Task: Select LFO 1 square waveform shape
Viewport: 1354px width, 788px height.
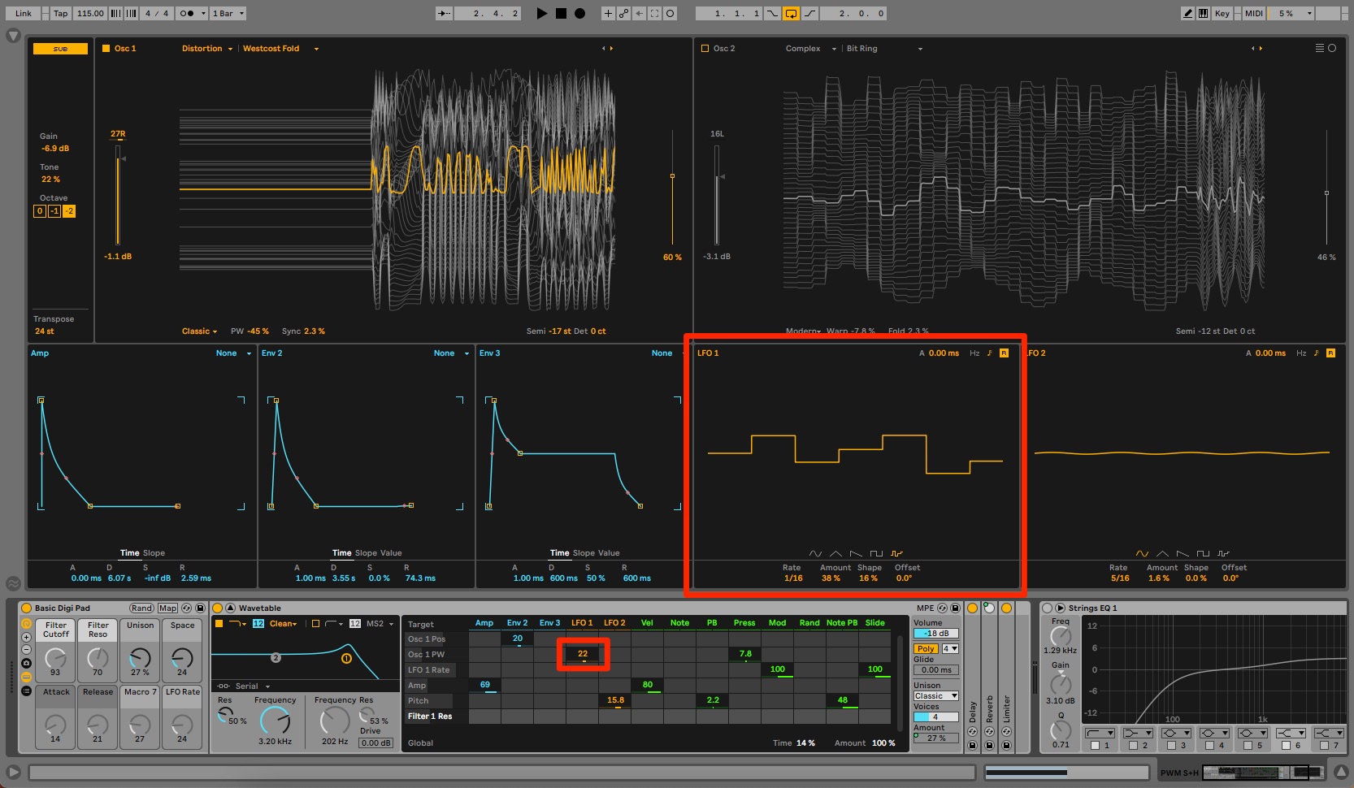Action: tap(876, 554)
